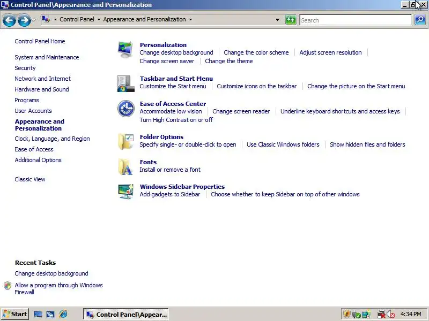
Task: Open Ease of Access Center heading
Action: 173,104
